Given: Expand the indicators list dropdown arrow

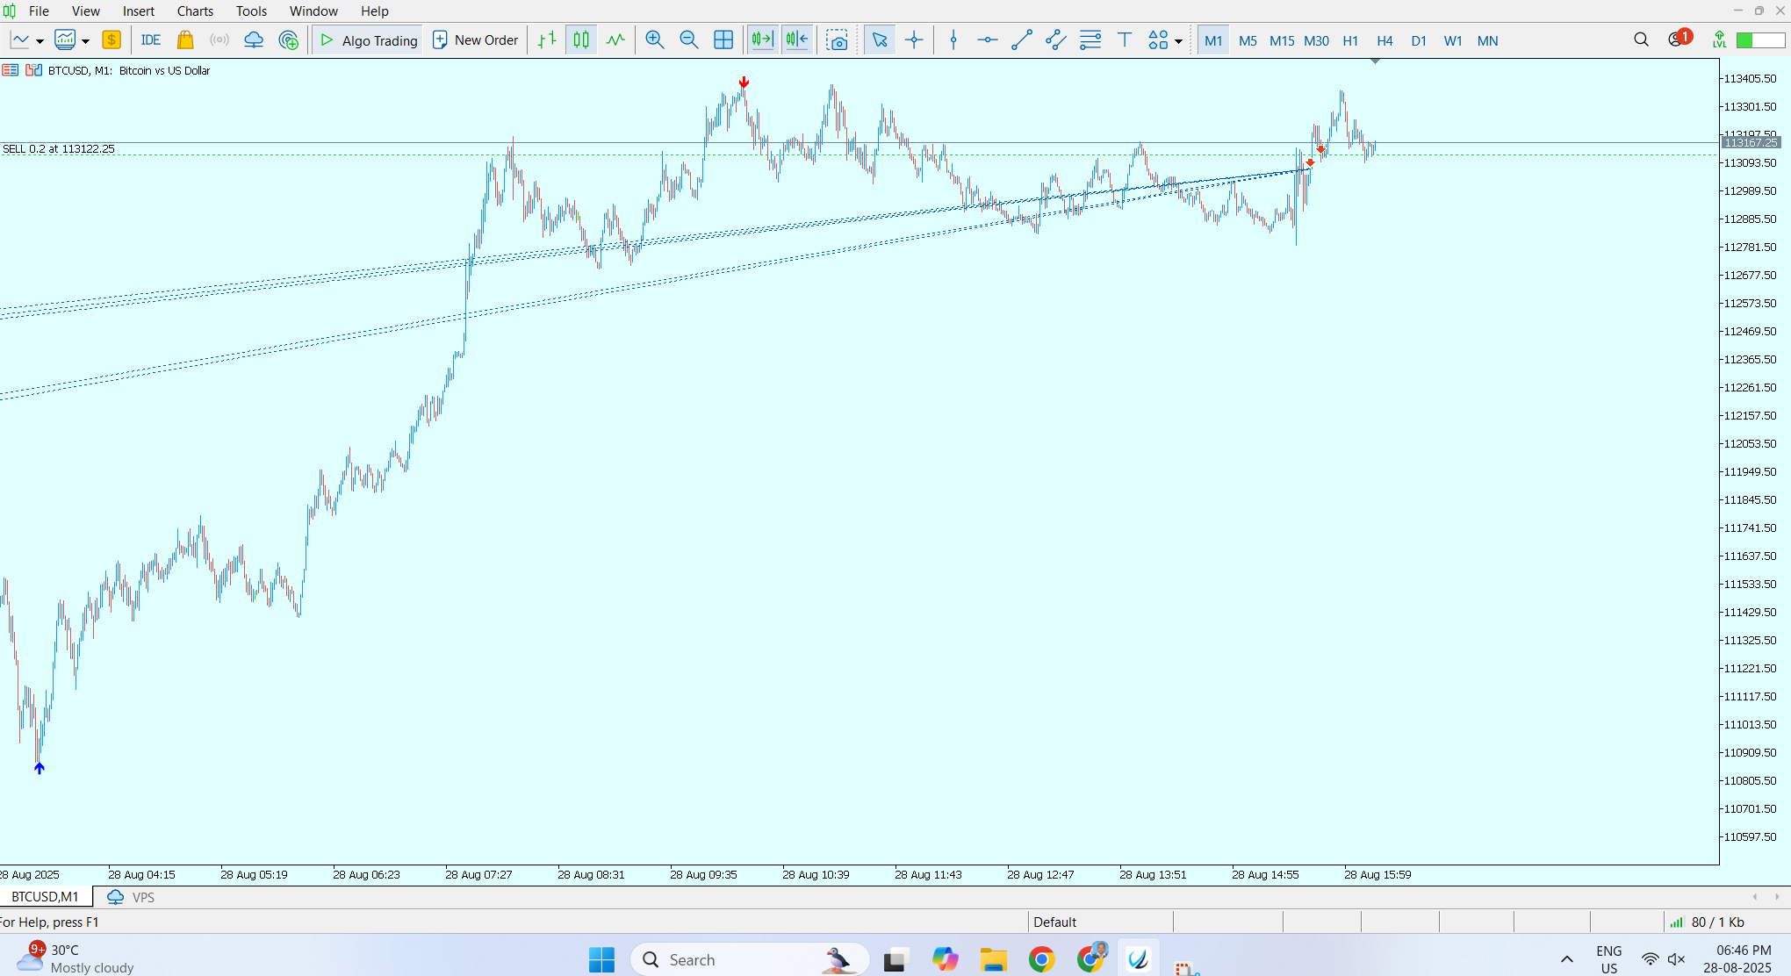Looking at the screenshot, I should click(85, 41).
